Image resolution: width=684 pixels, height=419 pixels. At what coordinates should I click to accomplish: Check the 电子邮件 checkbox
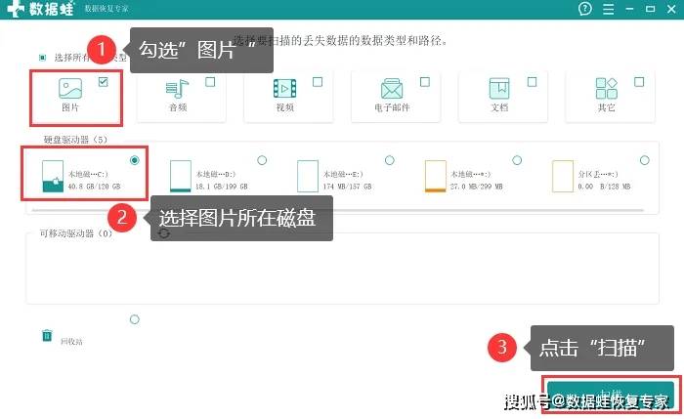click(425, 82)
